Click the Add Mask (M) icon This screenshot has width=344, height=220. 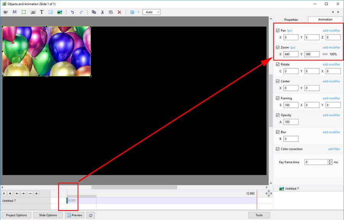click(x=15, y=12)
